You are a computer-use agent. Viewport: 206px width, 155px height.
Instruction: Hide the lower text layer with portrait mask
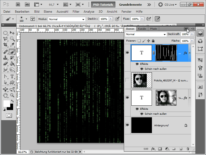point(127,98)
